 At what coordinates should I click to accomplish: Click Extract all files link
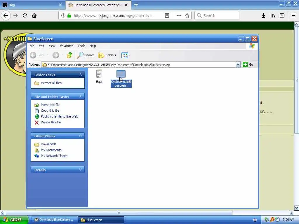[x=51, y=83]
